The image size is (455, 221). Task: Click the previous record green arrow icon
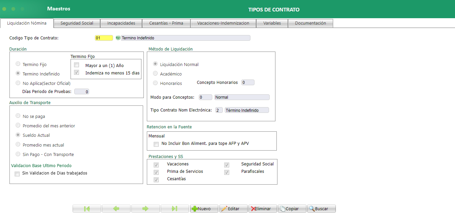tap(116, 208)
